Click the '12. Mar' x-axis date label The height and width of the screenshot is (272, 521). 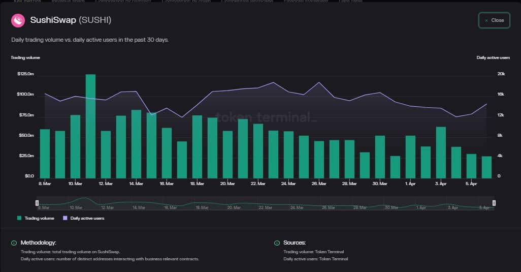click(x=106, y=184)
